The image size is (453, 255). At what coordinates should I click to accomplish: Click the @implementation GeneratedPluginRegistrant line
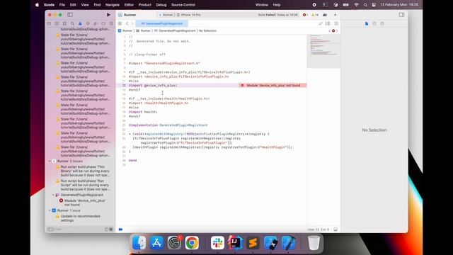pyautogui.click(x=168, y=125)
